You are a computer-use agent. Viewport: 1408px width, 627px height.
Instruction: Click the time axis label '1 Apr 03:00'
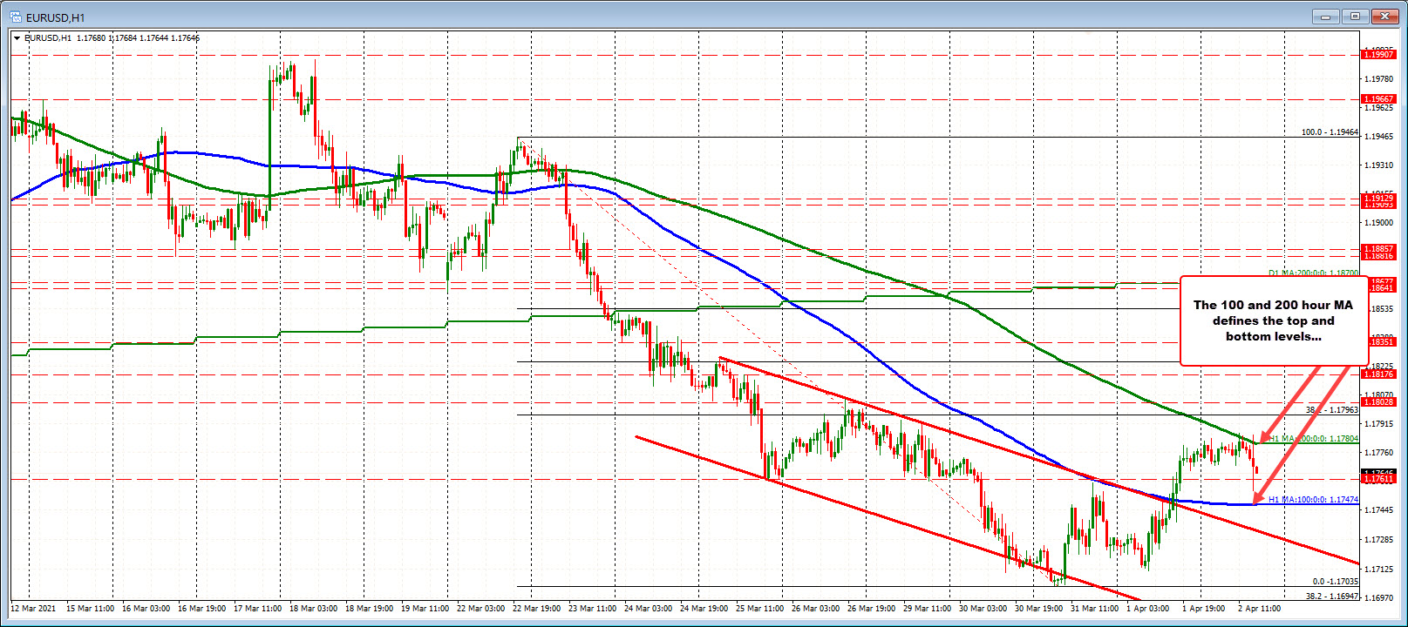(x=1148, y=609)
